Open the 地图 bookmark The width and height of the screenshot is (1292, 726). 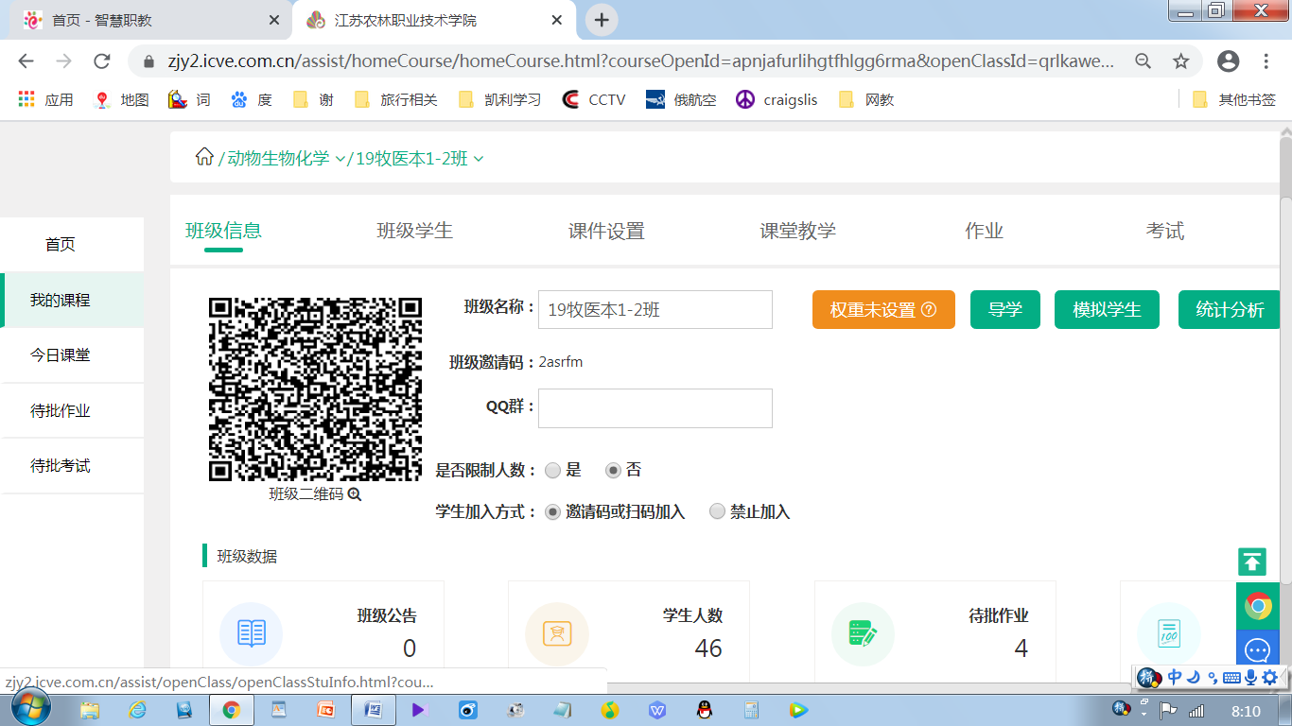122,99
